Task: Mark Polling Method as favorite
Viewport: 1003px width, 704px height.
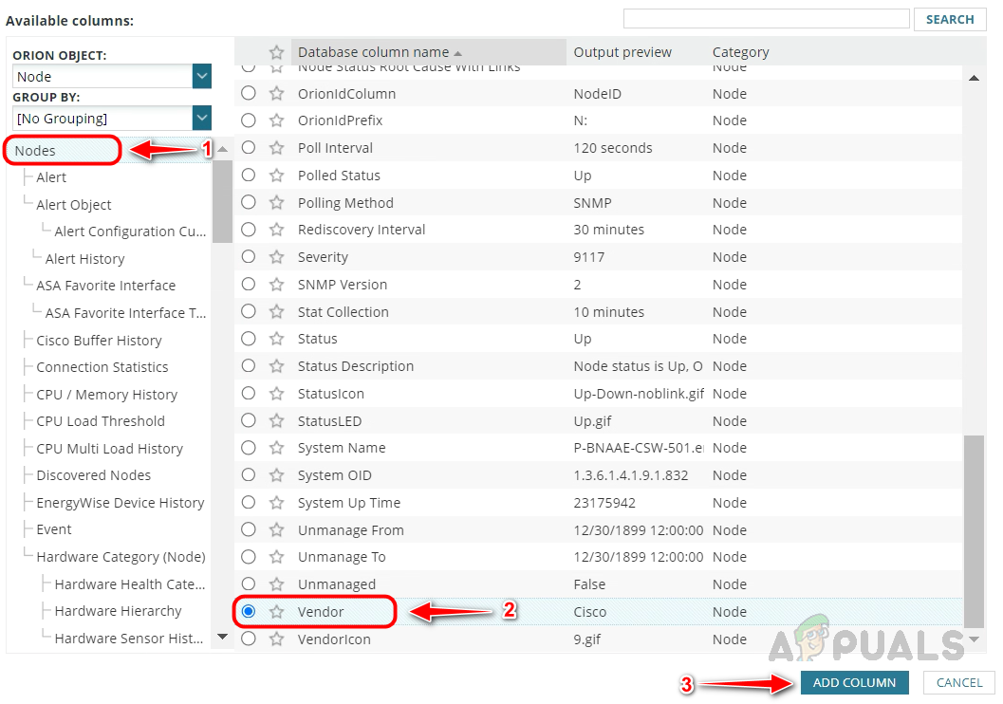Action: click(x=276, y=203)
